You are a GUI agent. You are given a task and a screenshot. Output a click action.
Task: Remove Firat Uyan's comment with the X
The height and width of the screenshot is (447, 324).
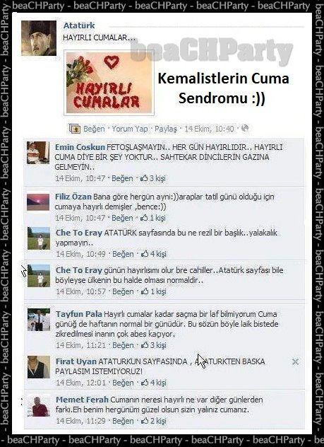(295, 361)
